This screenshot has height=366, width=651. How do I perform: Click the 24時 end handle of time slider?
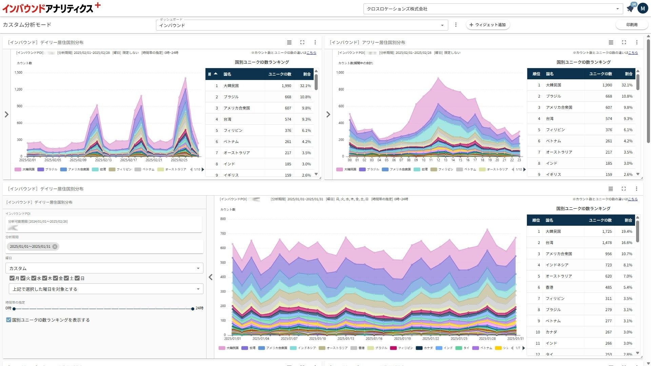pyautogui.click(x=193, y=309)
